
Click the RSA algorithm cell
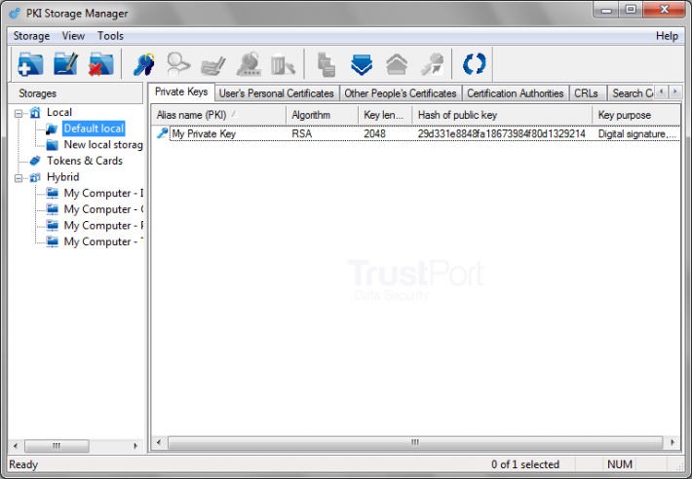302,133
